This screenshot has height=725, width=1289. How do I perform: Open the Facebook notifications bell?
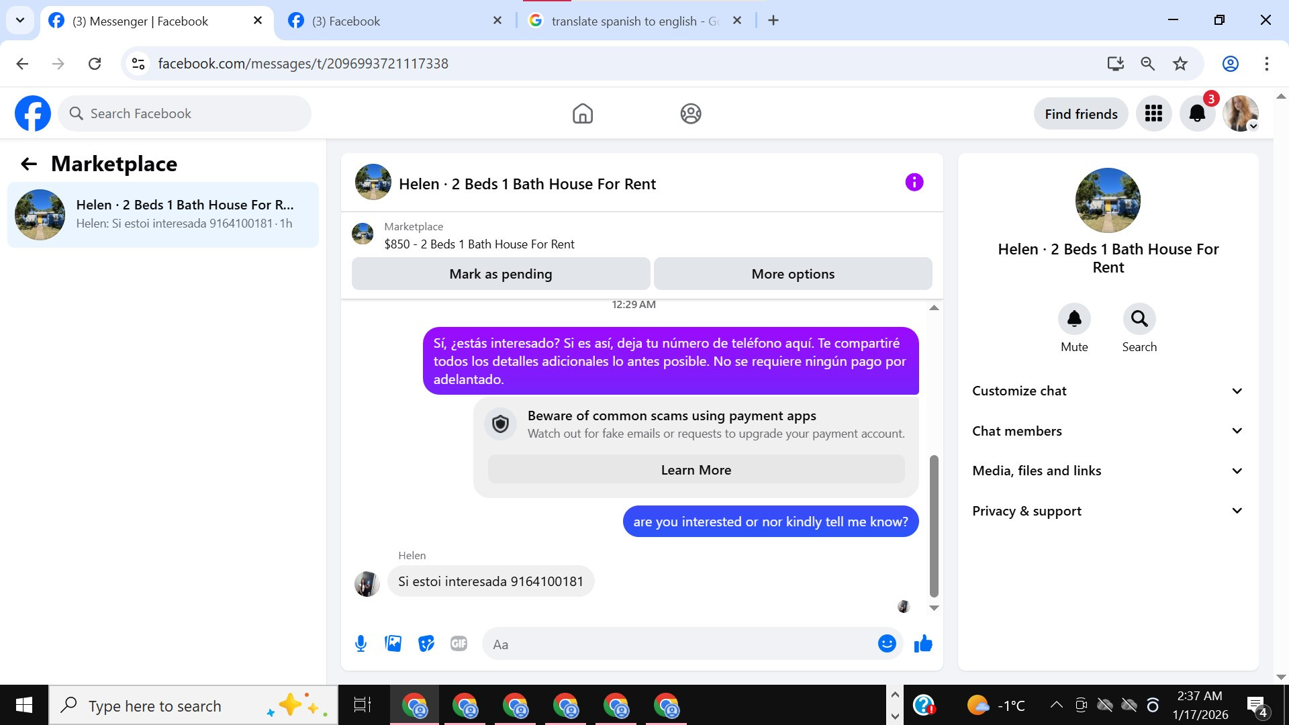point(1197,114)
